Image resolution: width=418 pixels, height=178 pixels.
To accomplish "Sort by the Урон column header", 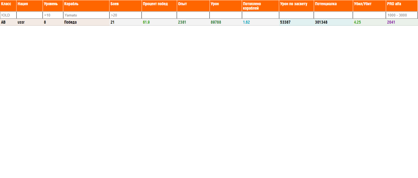I will (x=226, y=6).
